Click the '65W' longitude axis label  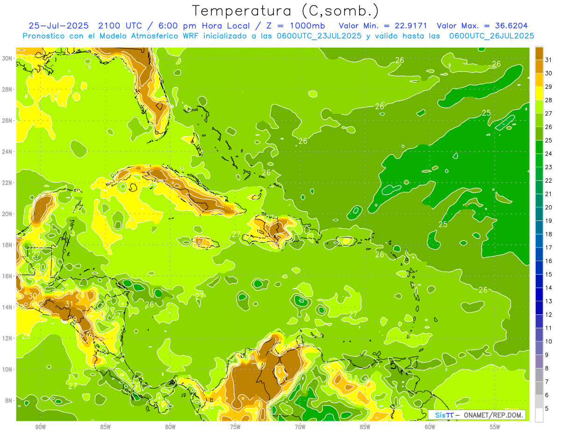[x=365, y=427]
